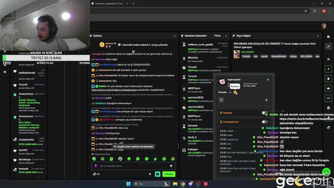Click the settings gear in left activity sidebar
The image size is (334, 188).
pyautogui.click(x=5, y=72)
